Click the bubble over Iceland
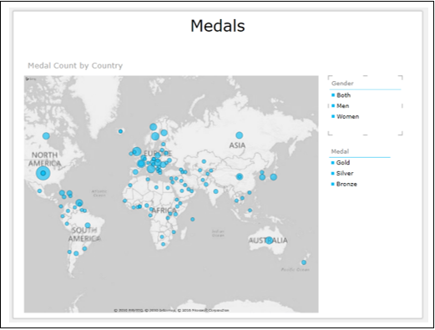This screenshot has height=330, width=435. tap(120, 131)
